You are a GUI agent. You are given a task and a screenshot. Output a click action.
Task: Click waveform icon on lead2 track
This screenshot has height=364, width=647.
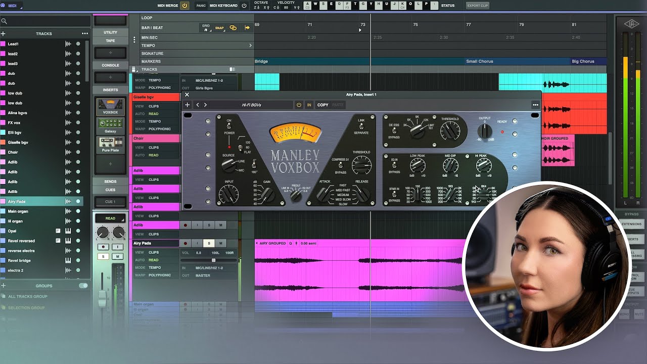click(x=68, y=54)
